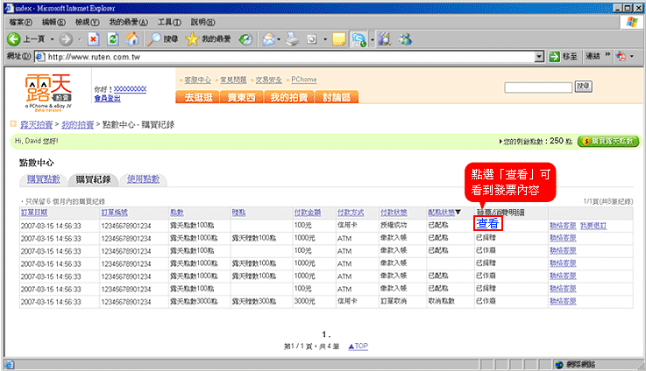The image size is (646, 371).
Task: Click the 搜尋 button beside search box
Action: tap(583, 86)
